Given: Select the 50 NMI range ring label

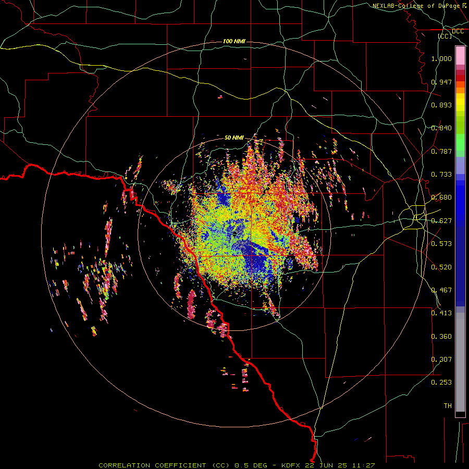Looking at the screenshot, I should [234, 138].
